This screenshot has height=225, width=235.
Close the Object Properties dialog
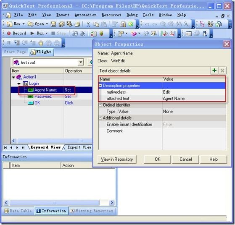coord(227,44)
